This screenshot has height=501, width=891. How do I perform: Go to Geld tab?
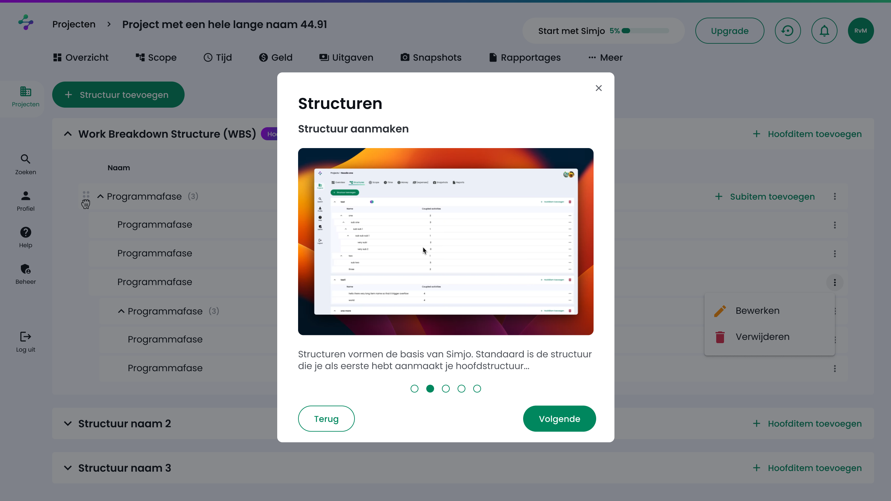pyautogui.click(x=276, y=57)
